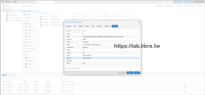Switch to the Memory tab
This screenshot has width=205, height=95.
99,26
